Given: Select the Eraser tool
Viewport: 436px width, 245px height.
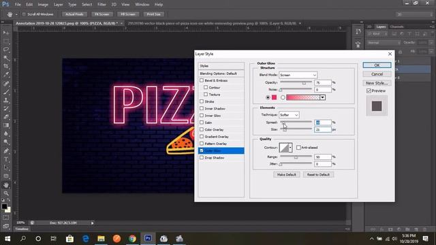Looking at the screenshot, I should [6, 117].
